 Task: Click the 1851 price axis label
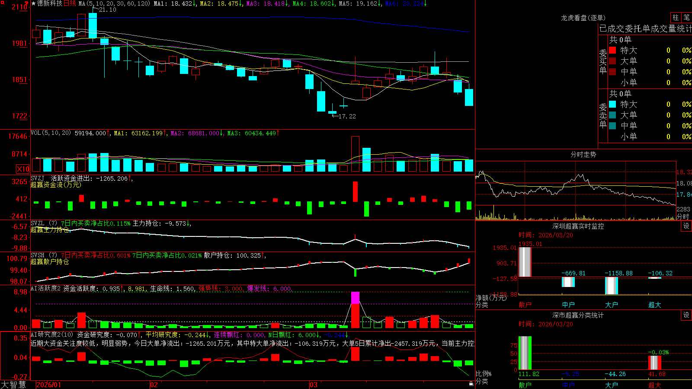click(19, 80)
